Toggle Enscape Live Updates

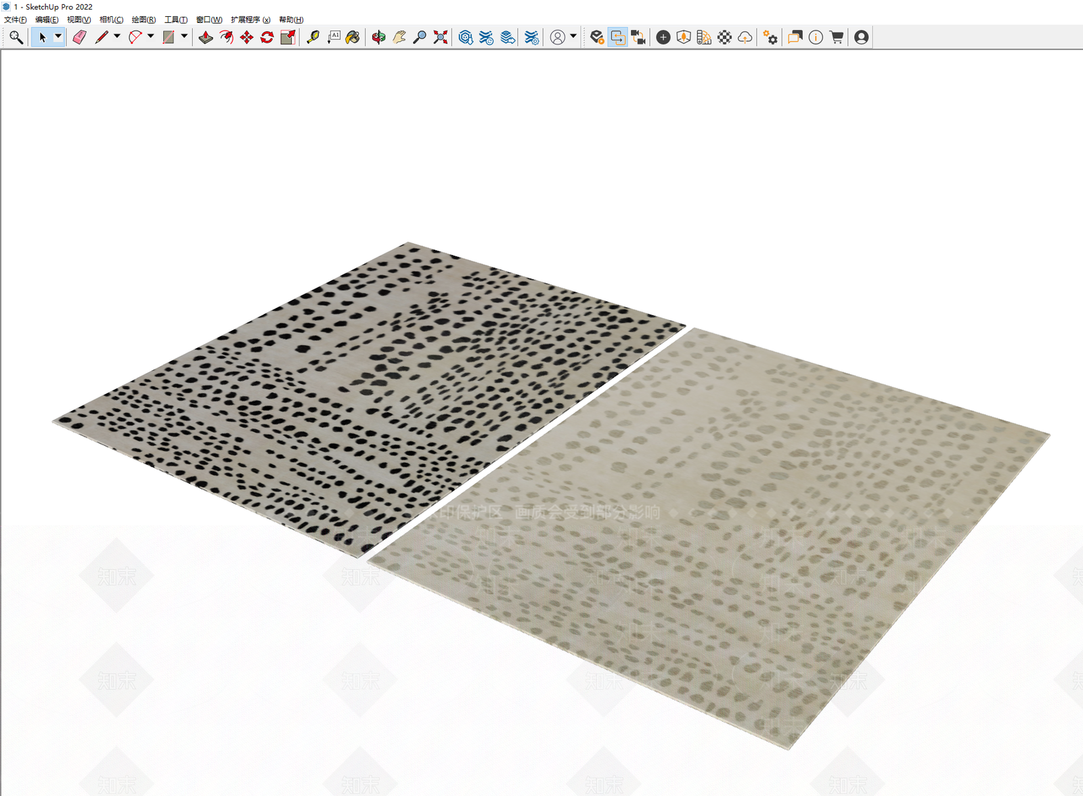tap(618, 37)
